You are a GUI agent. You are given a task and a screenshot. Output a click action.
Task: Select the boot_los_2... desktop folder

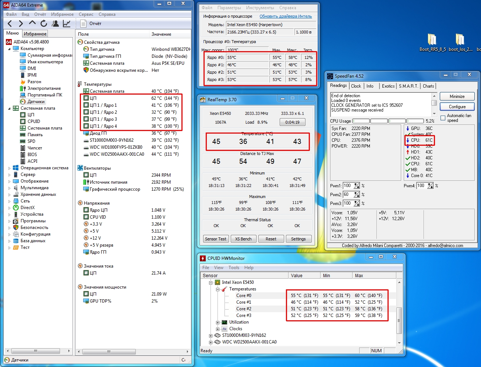coord(460,43)
